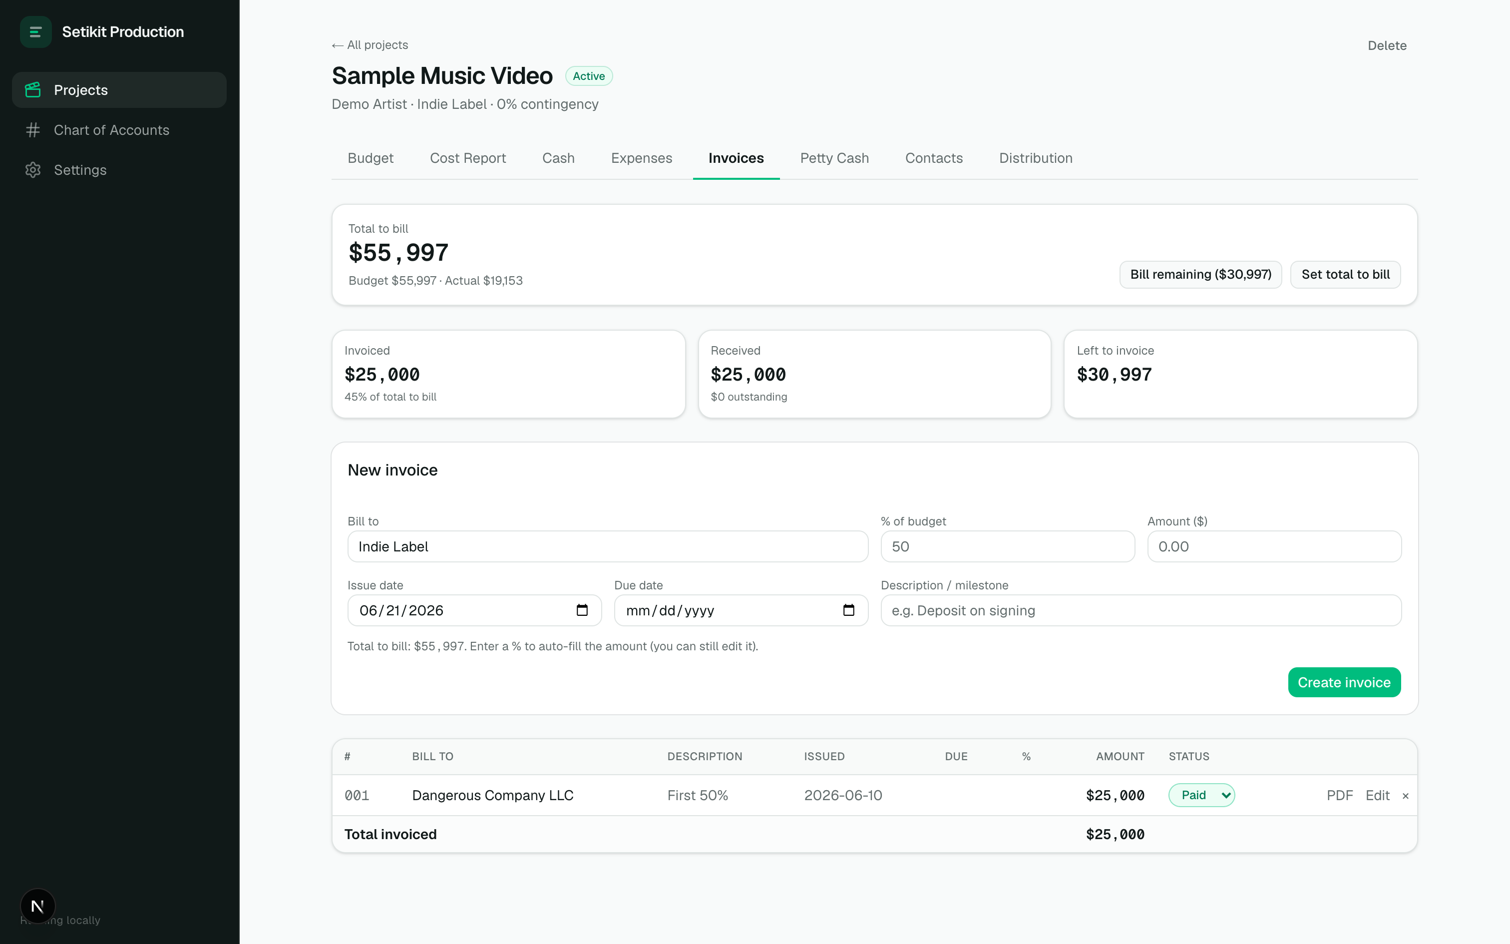This screenshot has width=1510, height=944.
Task: Edit invoice 001
Action: tap(1377, 795)
